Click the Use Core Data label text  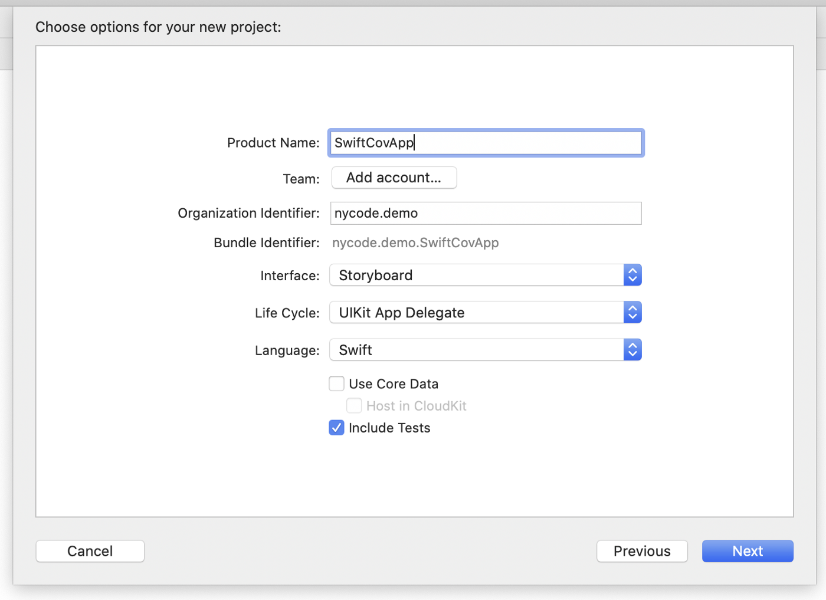[394, 384]
